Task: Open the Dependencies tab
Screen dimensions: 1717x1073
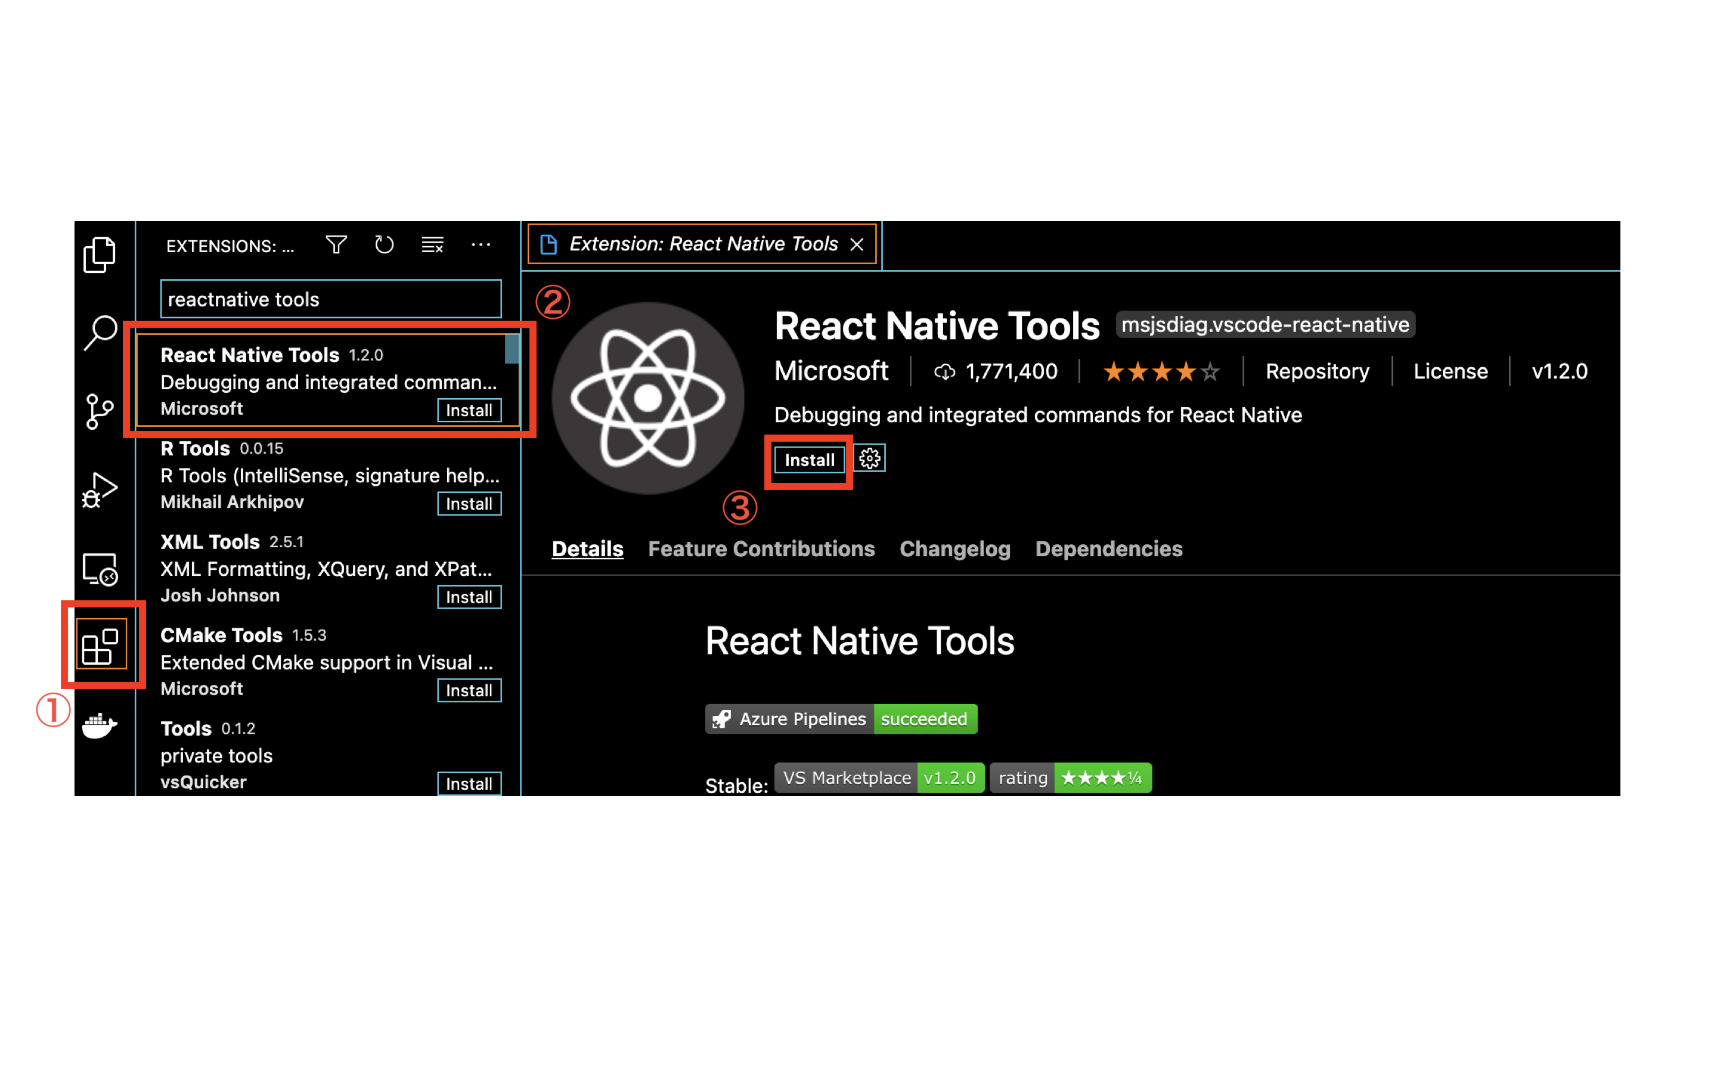Action: 1108,548
